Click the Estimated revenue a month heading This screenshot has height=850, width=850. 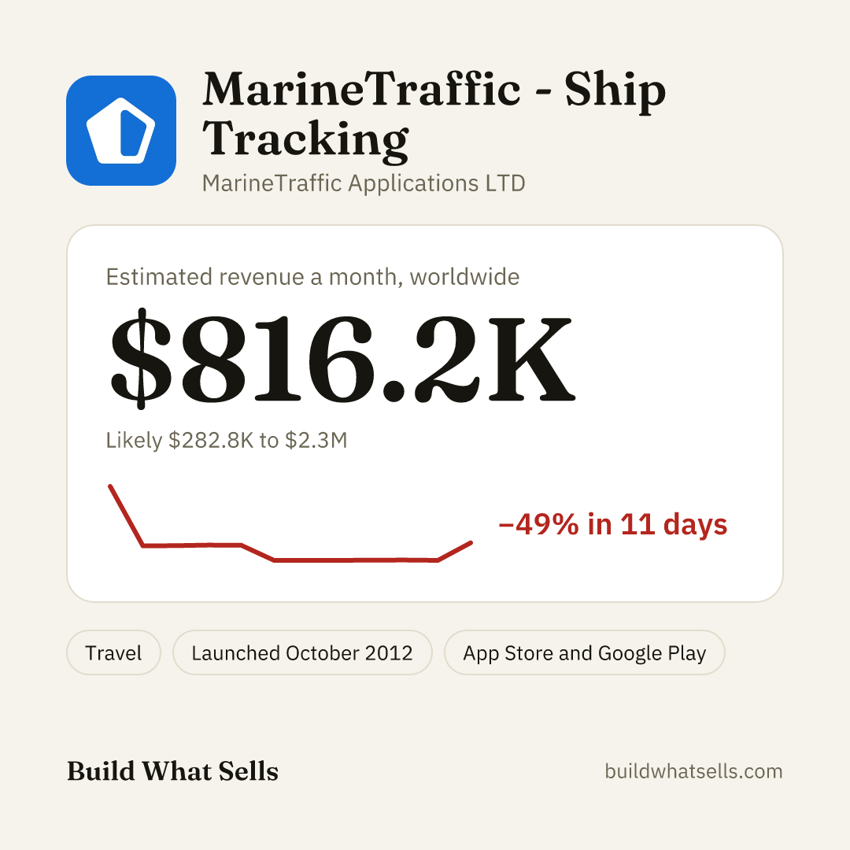[312, 277]
